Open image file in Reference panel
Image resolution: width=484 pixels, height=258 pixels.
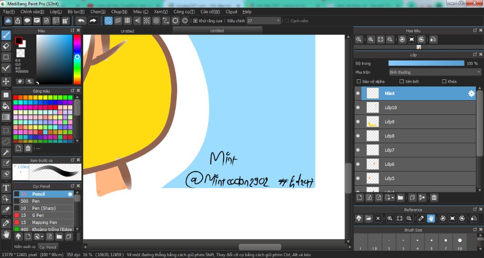pos(368,218)
